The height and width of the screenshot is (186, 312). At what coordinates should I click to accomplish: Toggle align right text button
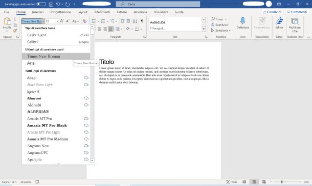tap(105, 29)
